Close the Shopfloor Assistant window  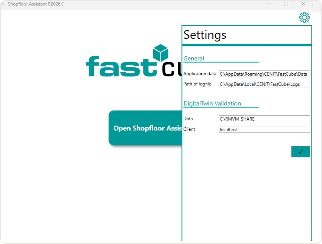click(x=303, y=4)
